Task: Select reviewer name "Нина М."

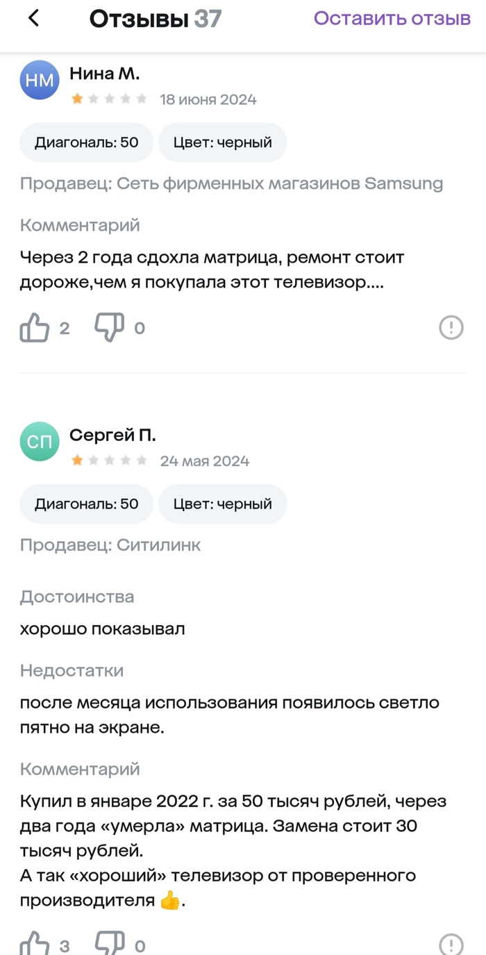Action: point(105,72)
